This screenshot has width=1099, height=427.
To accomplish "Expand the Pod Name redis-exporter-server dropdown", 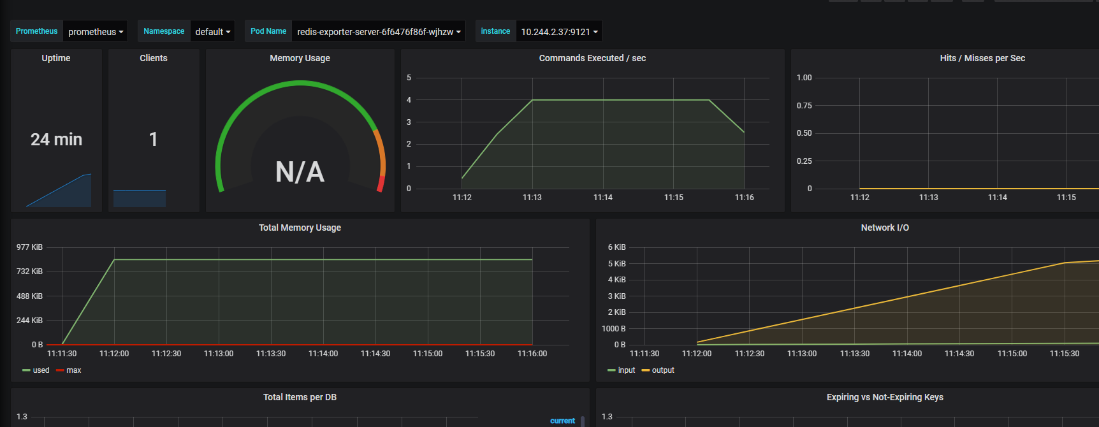I will click(379, 31).
